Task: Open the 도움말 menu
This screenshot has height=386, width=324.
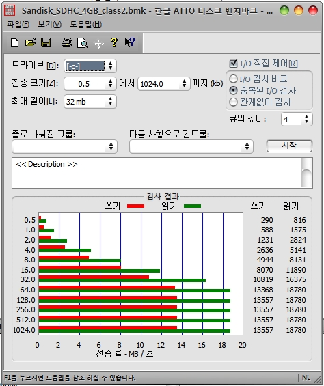Action: point(85,25)
